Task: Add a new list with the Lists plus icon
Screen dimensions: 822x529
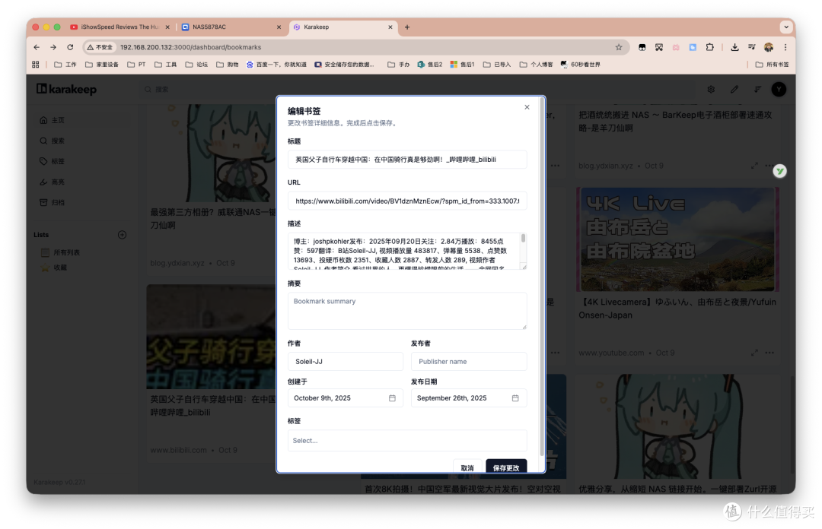Action: coord(122,235)
